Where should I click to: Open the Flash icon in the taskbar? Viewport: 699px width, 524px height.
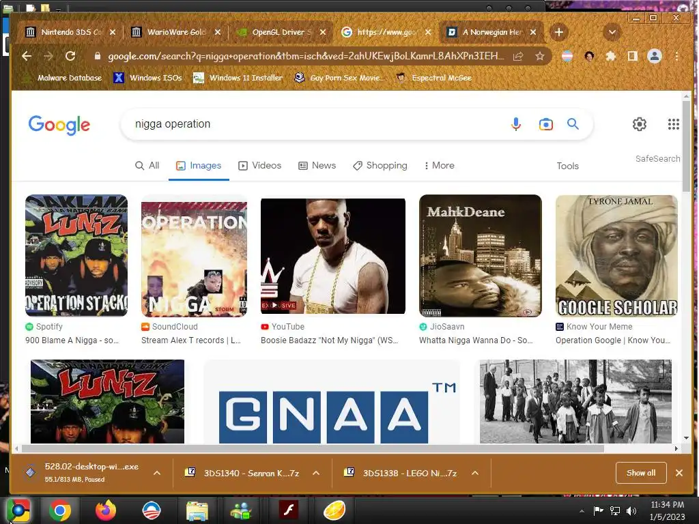tap(288, 510)
